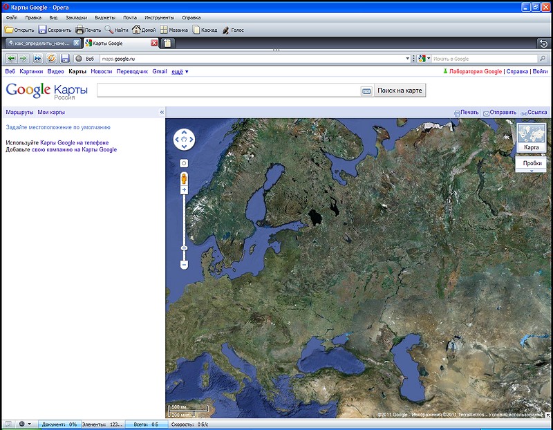Click the Reload page icon
The width and height of the screenshot is (553, 430).
tap(51, 59)
